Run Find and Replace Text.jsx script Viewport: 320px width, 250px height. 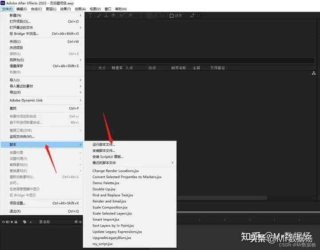130,195
